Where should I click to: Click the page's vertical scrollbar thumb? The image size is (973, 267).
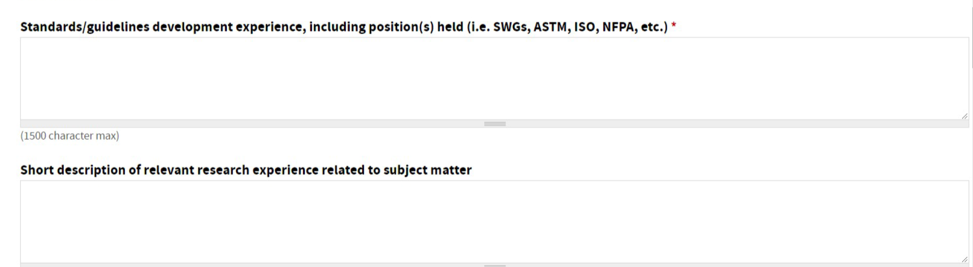coord(972,36)
